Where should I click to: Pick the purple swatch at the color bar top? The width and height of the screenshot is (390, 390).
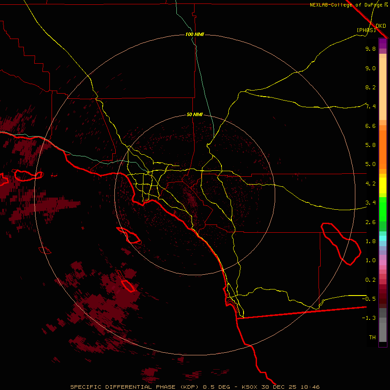click(383, 43)
